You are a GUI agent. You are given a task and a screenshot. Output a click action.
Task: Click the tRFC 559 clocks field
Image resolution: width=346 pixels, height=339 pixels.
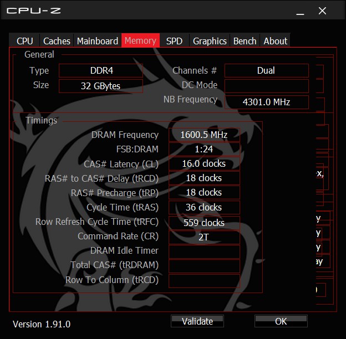204,223
